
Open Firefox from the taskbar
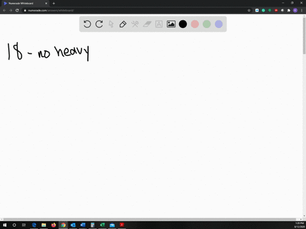(x=54, y=225)
